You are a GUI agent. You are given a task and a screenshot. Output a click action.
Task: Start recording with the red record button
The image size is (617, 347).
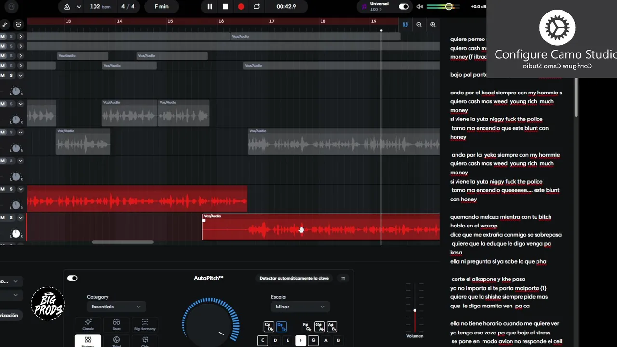(x=241, y=7)
